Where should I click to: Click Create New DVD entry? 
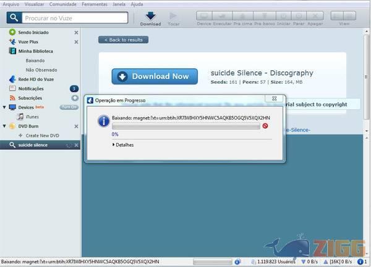tap(42, 136)
